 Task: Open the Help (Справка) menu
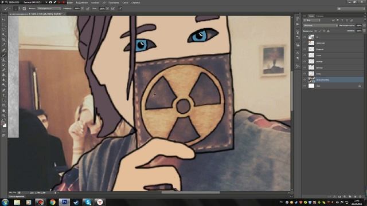pyautogui.click(x=135, y=2)
